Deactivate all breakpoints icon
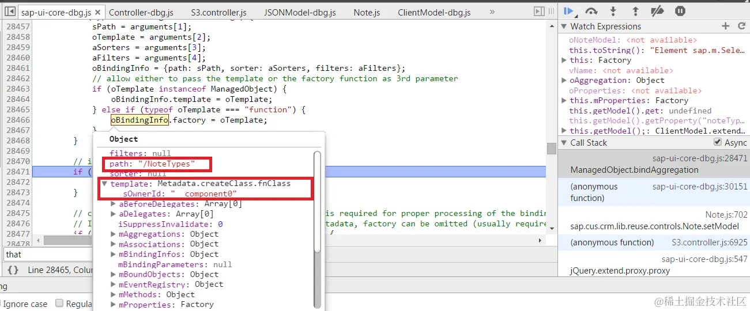 [x=657, y=10]
